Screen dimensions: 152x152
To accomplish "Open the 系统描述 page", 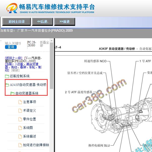I will coord(29,136).
